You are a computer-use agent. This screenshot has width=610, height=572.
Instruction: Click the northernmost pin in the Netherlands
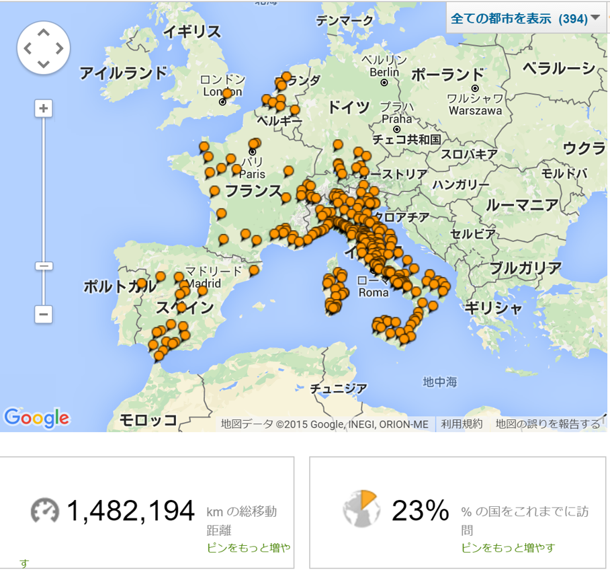click(x=287, y=77)
